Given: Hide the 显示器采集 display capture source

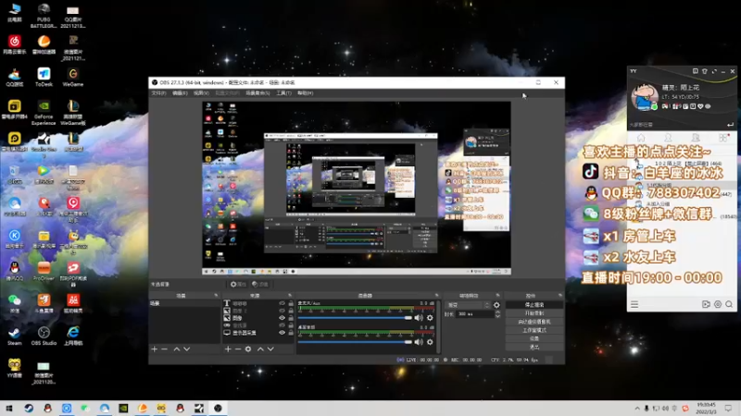Looking at the screenshot, I should point(283,333).
